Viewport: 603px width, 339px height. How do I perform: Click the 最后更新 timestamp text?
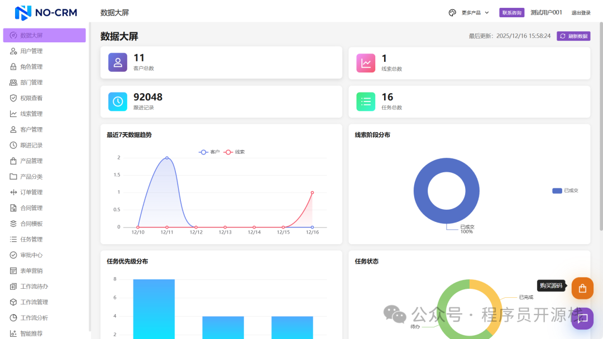(510, 36)
